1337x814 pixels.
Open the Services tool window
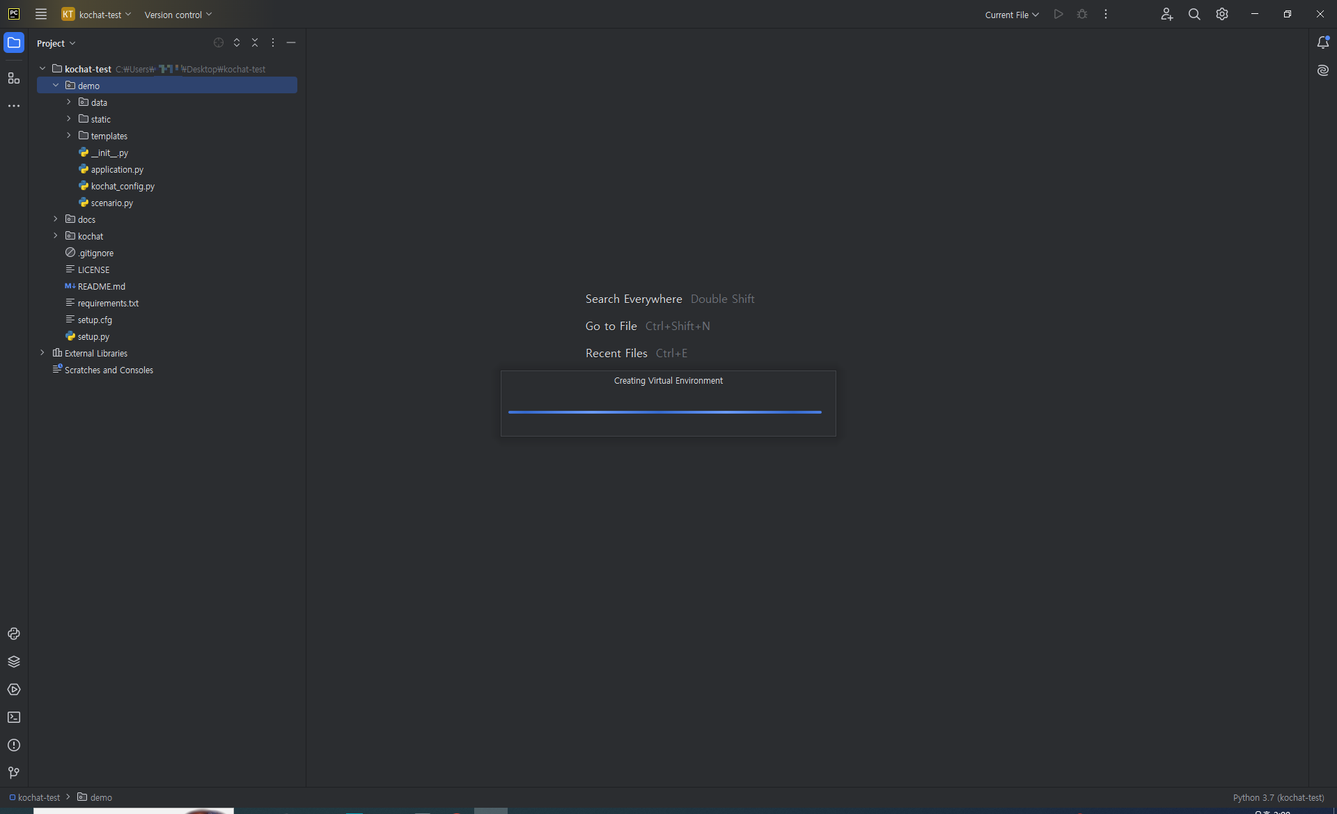[14, 690]
